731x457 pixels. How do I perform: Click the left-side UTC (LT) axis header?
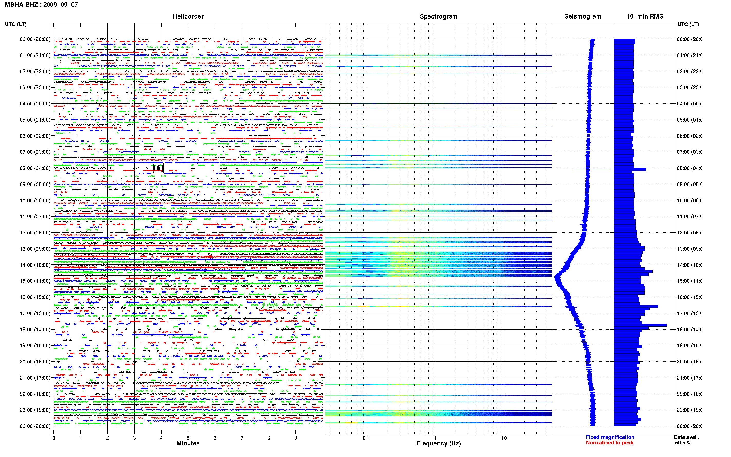[16, 24]
